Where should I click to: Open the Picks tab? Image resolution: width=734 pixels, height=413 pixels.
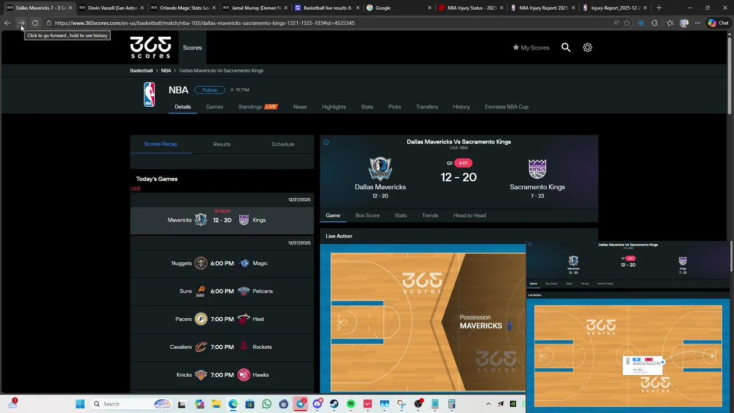coord(395,107)
